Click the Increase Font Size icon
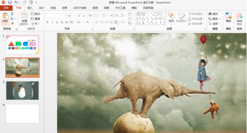 [x=79, y=15]
